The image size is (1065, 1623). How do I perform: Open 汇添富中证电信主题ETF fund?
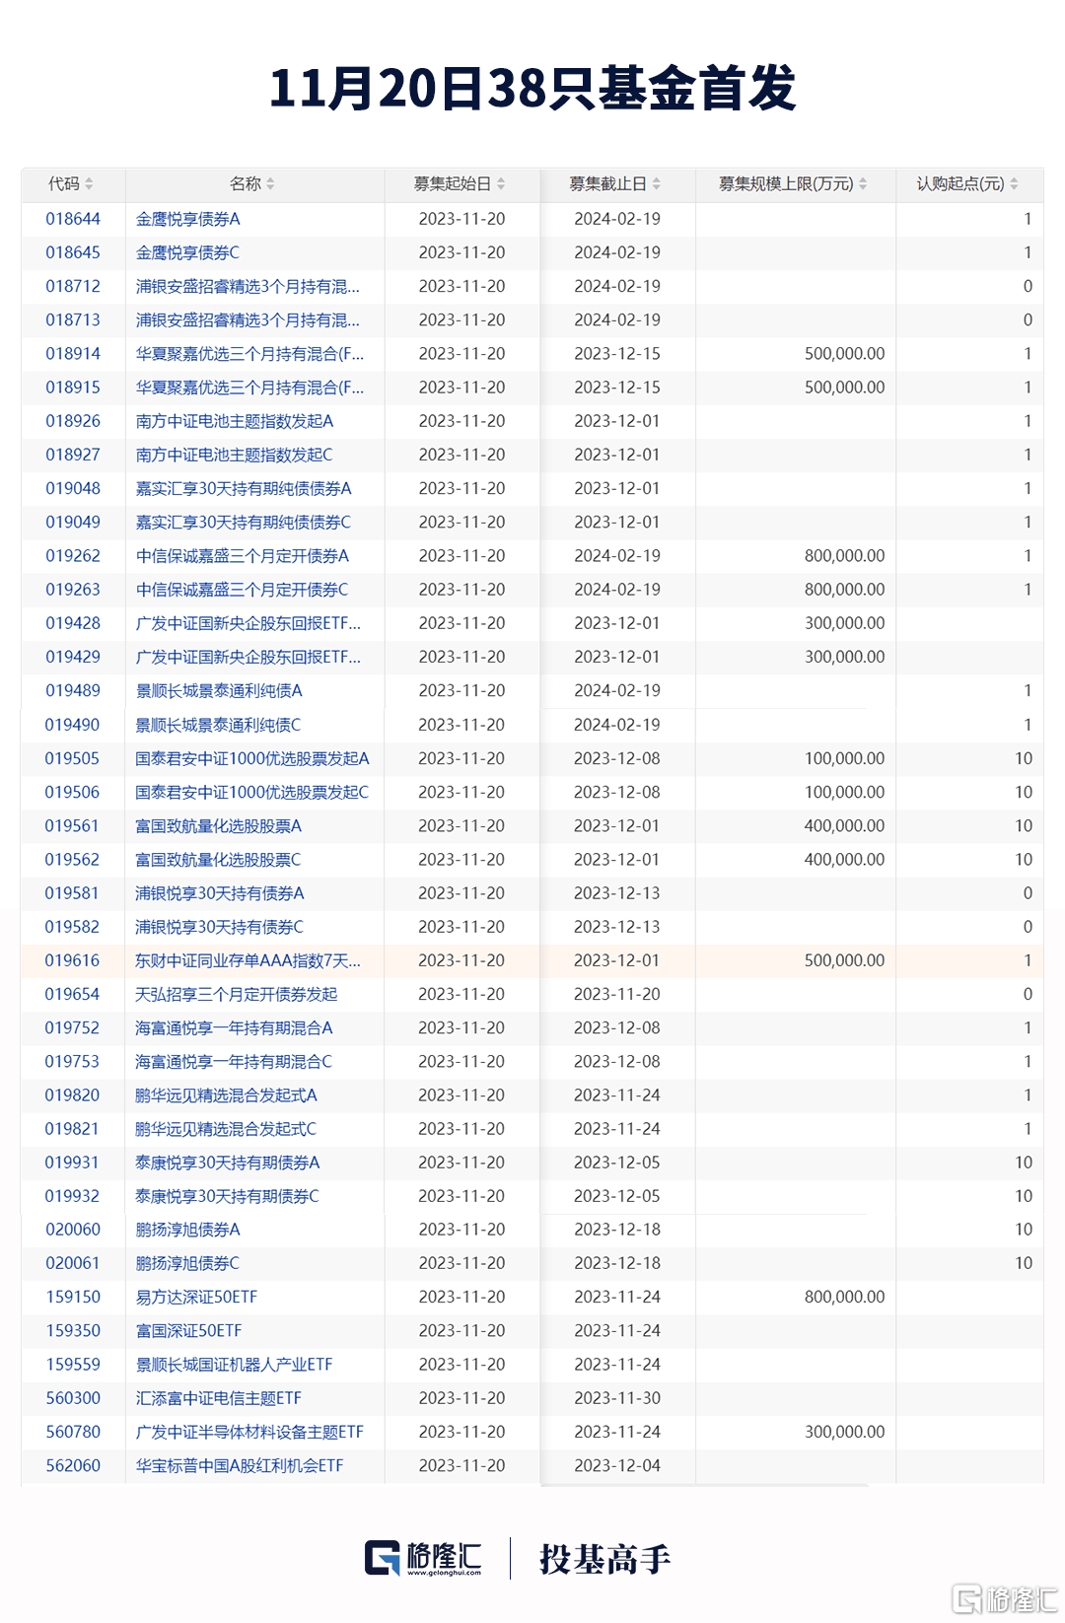click(219, 1398)
